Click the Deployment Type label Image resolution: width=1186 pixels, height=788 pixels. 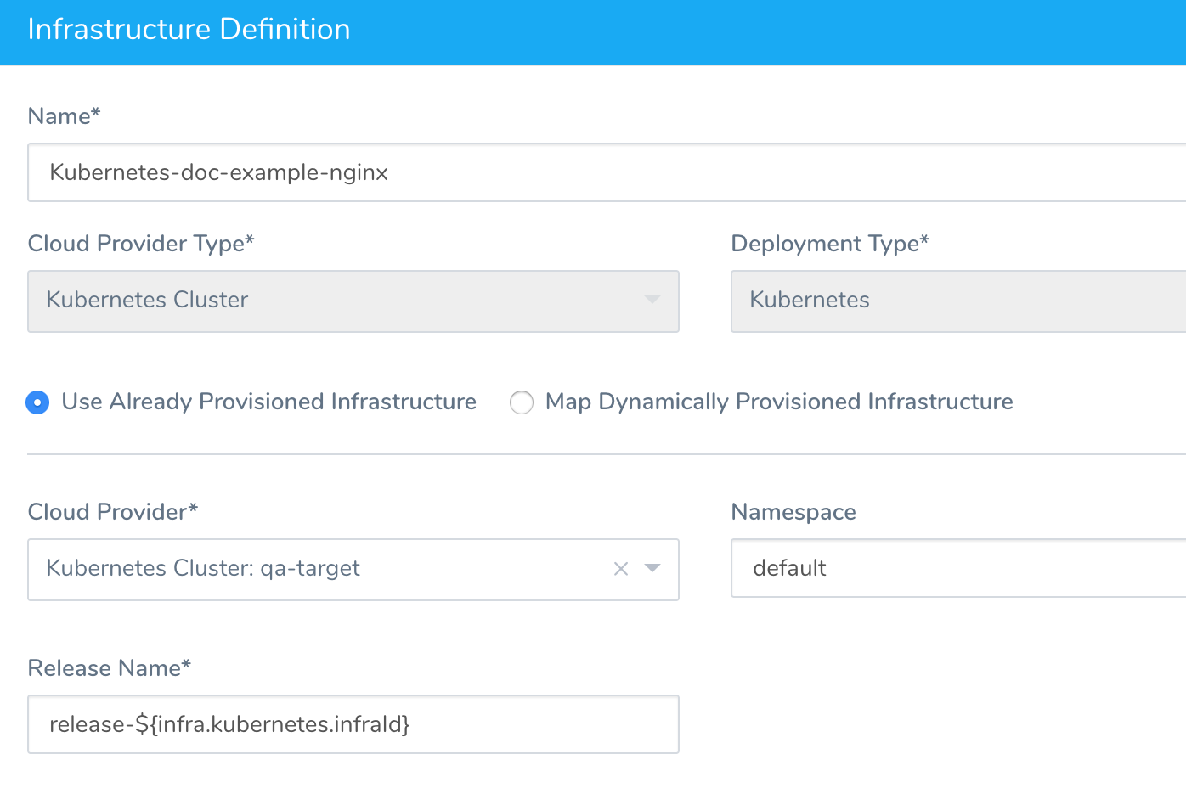point(830,244)
